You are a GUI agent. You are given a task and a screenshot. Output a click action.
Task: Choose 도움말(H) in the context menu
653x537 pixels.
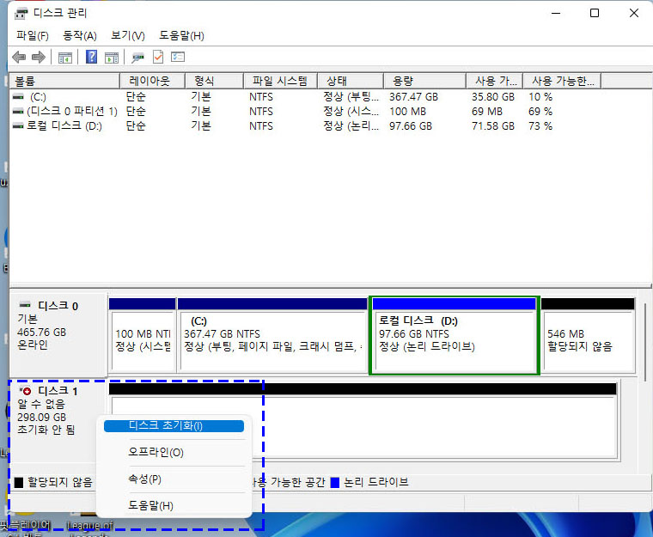(174, 506)
